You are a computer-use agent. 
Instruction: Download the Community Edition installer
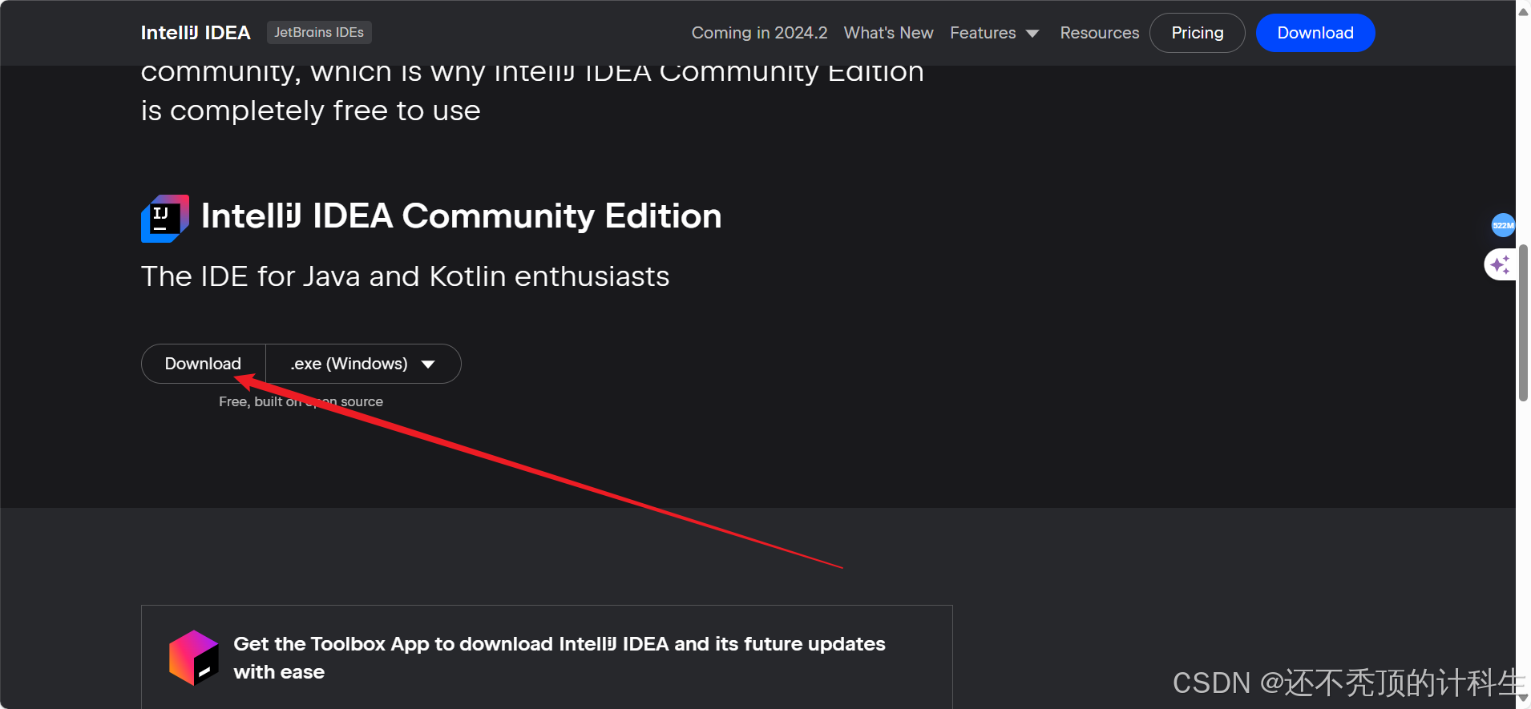[203, 364]
